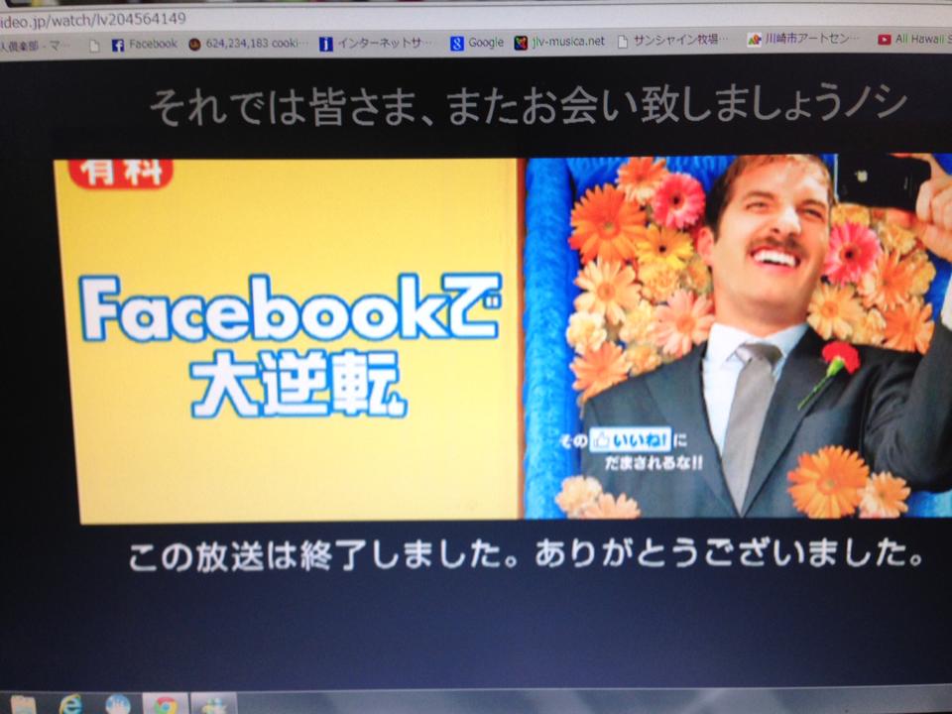Open the 川崎市アートセン bookmark
Viewport: 952px width, 714px height.
click(803, 39)
